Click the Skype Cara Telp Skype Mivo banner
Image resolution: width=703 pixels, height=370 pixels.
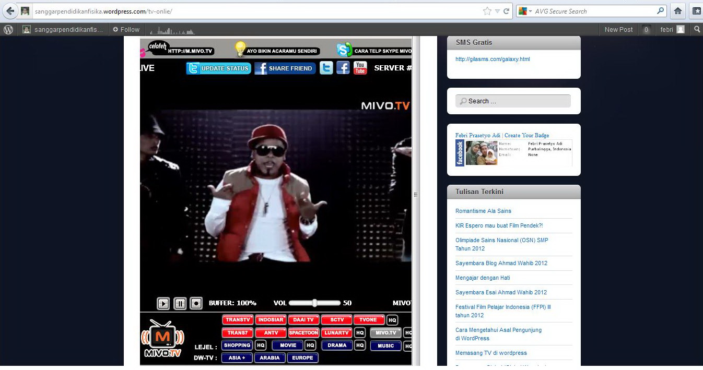point(374,50)
